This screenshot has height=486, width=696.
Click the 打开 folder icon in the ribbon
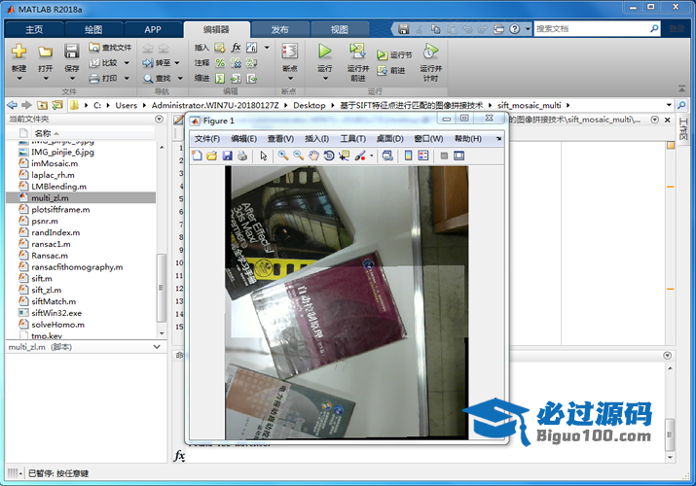[45, 52]
